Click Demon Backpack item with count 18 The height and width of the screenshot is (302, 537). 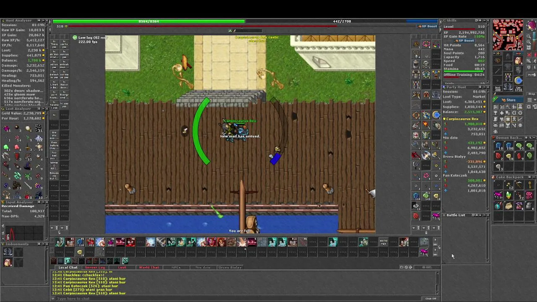point(508,156)
